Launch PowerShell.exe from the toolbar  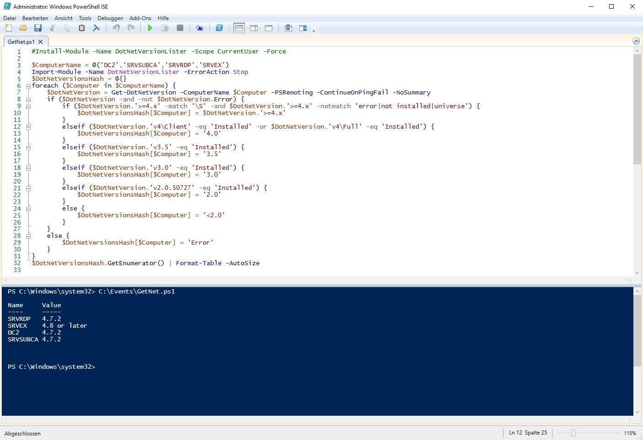[x=219, y=28]
